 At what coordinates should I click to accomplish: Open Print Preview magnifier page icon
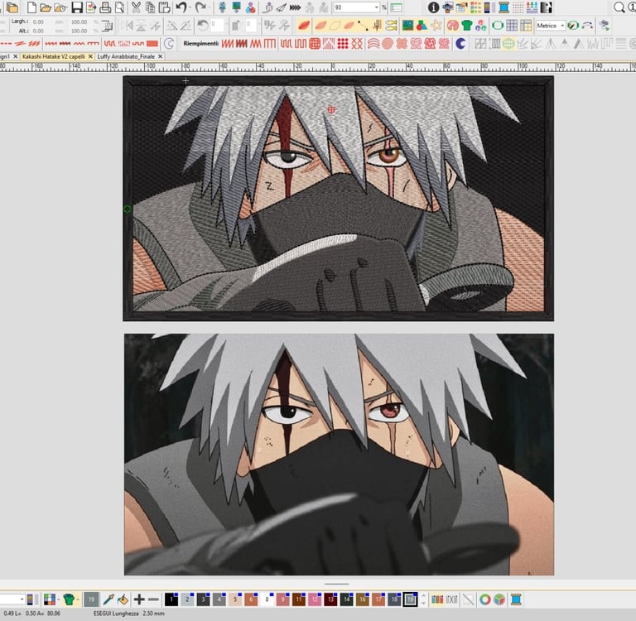(x=119, y=7)
